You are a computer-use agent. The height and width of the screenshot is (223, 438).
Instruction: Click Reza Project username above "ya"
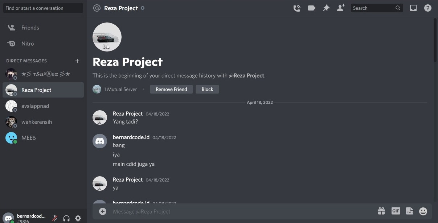128,179
